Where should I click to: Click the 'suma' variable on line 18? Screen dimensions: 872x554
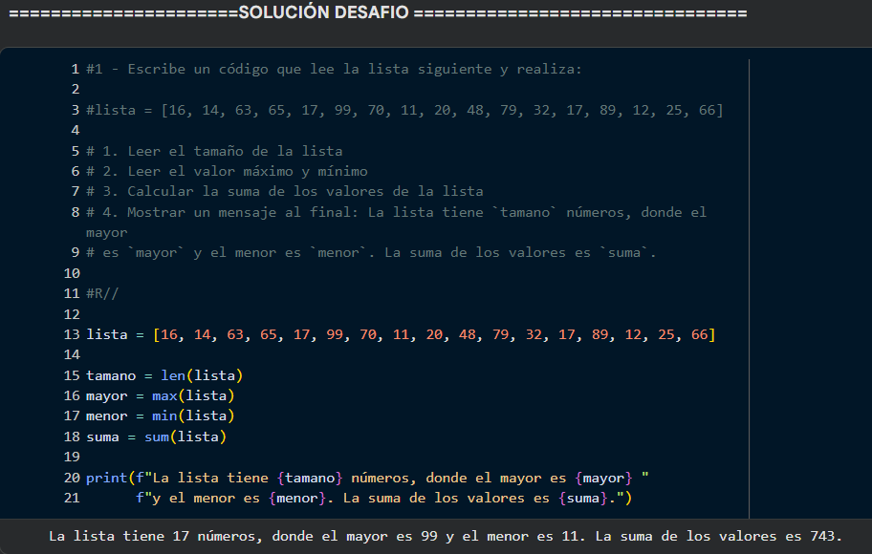[102, 437]
